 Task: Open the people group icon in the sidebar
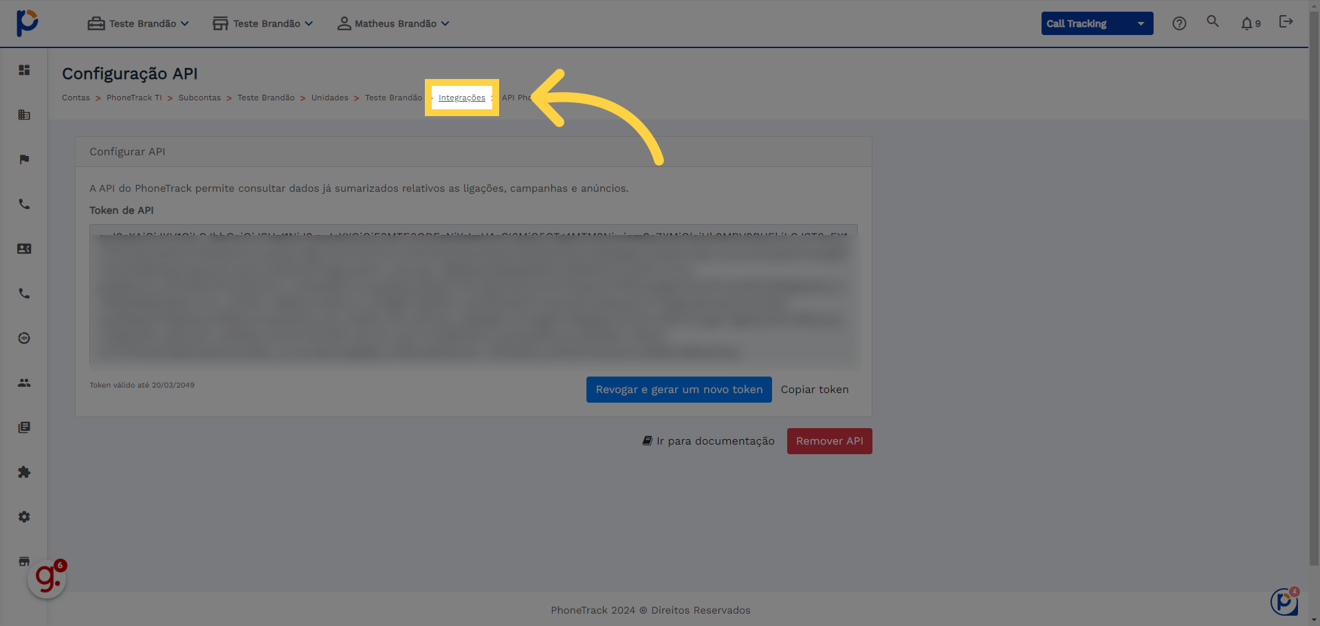point(24,383)
